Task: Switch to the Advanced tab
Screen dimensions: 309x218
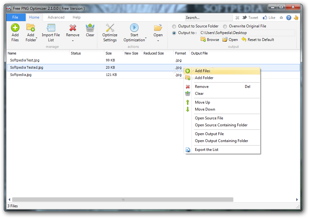Action: coord(56,17)
